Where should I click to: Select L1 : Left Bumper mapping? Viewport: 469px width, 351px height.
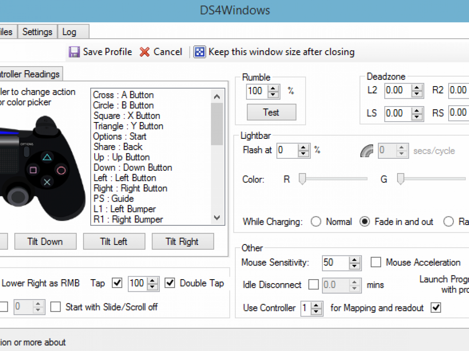(x=124, y=209)
